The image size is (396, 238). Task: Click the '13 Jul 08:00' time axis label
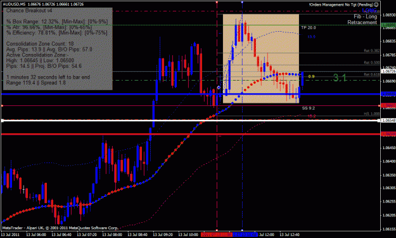[x=112, y=235]
